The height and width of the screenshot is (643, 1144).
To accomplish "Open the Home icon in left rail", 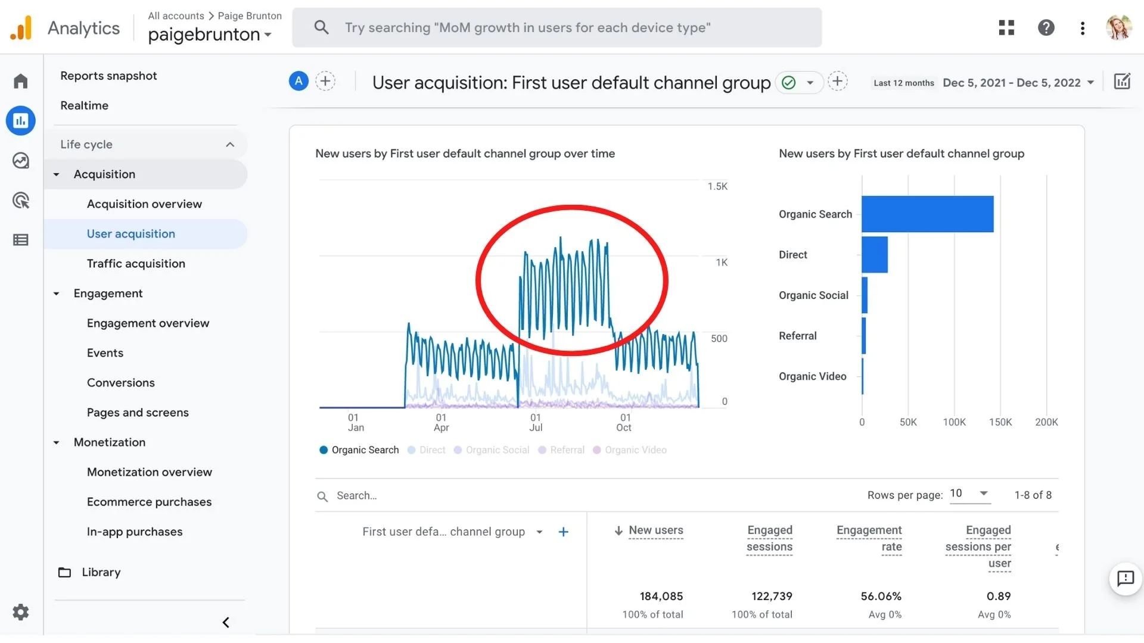I will click(x=21, y=81).
